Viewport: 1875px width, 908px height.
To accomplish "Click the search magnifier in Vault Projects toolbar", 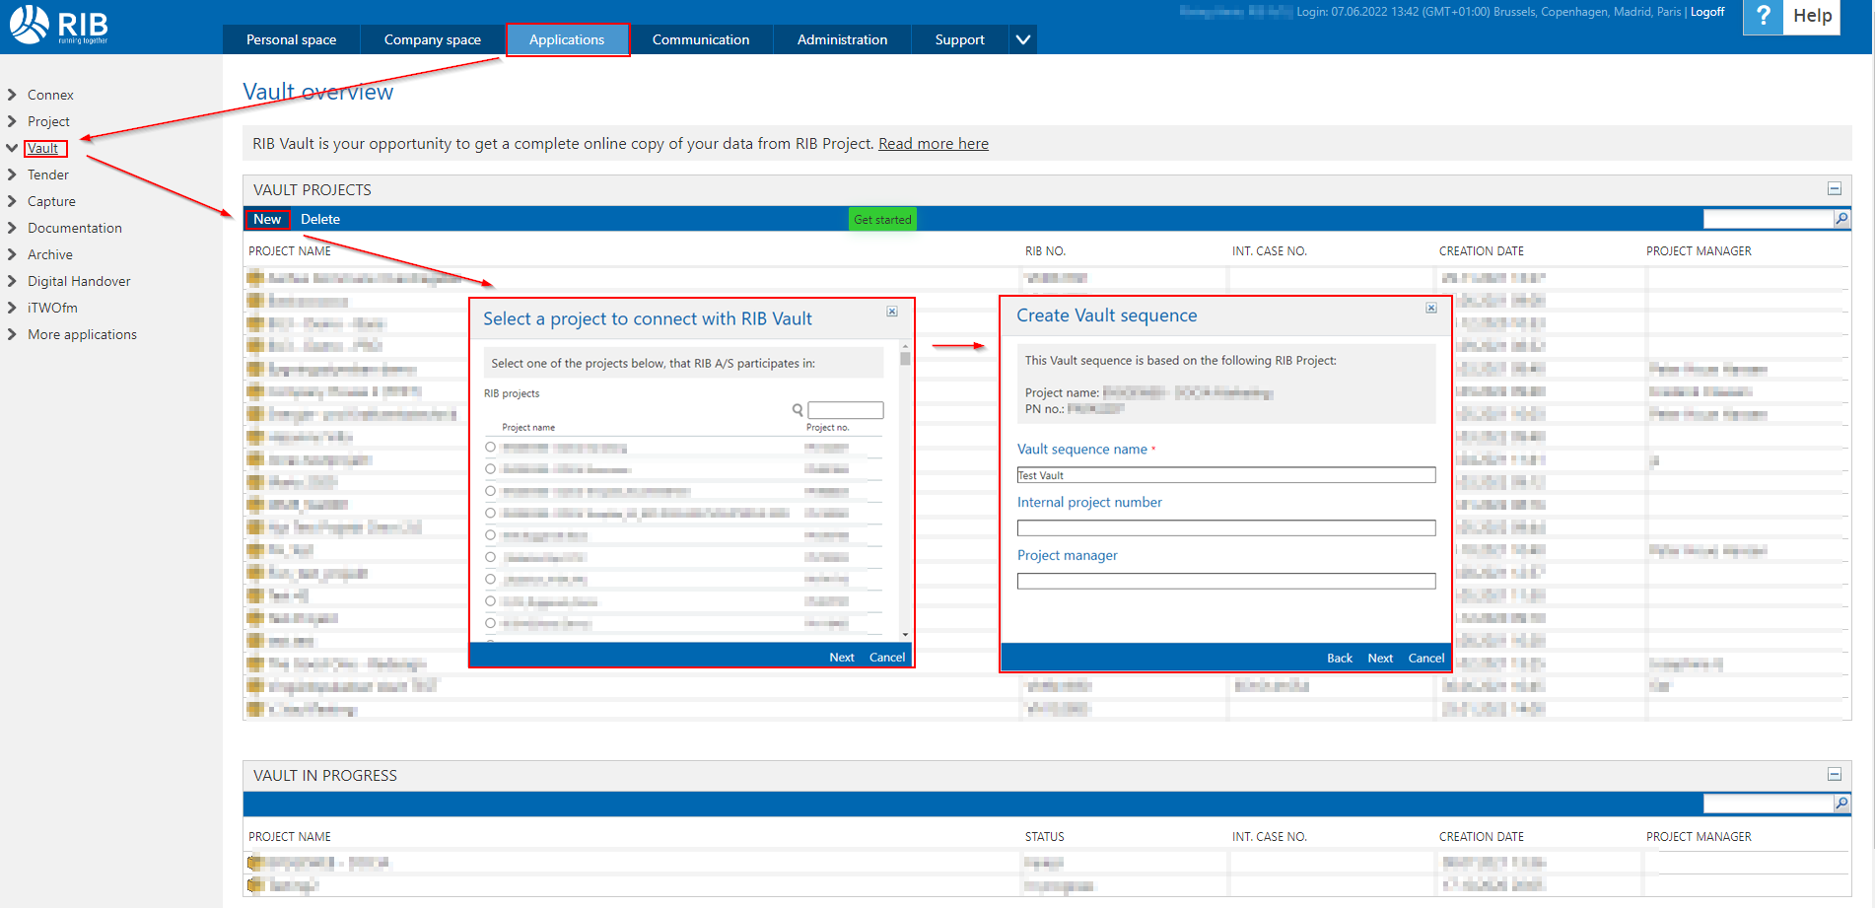I will pos(1840,219).
